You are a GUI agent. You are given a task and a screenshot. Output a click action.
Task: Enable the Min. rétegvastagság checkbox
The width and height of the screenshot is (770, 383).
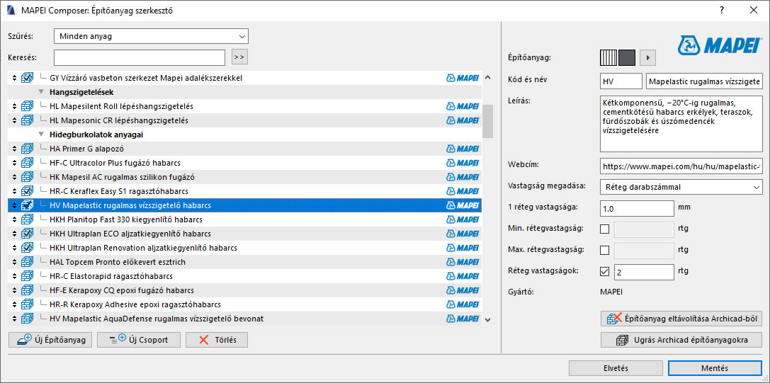click(604, 229)
